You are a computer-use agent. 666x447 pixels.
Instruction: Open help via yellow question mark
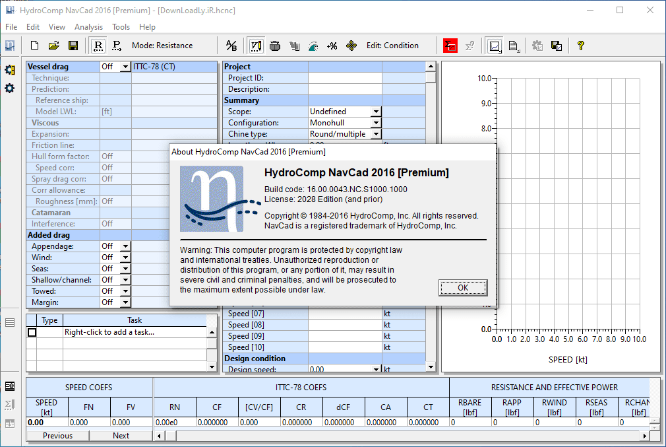[581, 46]
